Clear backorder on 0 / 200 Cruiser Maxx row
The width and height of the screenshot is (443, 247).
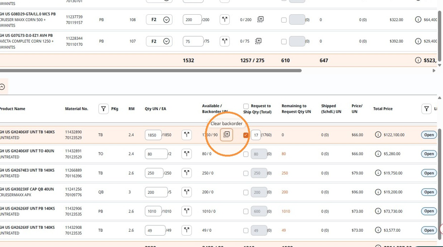pyautogui.click(x=260, y=20)
